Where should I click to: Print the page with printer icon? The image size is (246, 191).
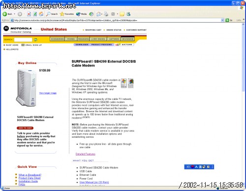click(106, 14)
